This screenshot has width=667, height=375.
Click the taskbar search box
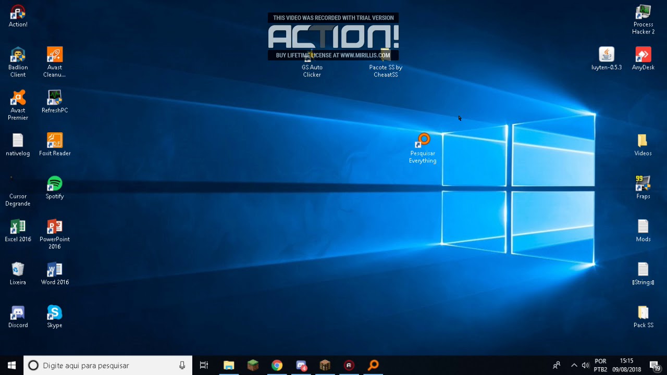(x=108, y=365)
